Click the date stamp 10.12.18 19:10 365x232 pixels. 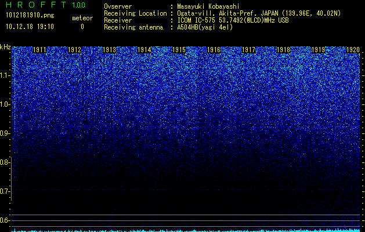coord(30,27)
